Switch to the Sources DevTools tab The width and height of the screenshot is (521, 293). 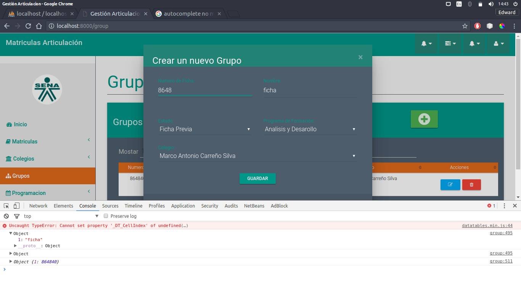pyautogui.click(x=110, y=206)
